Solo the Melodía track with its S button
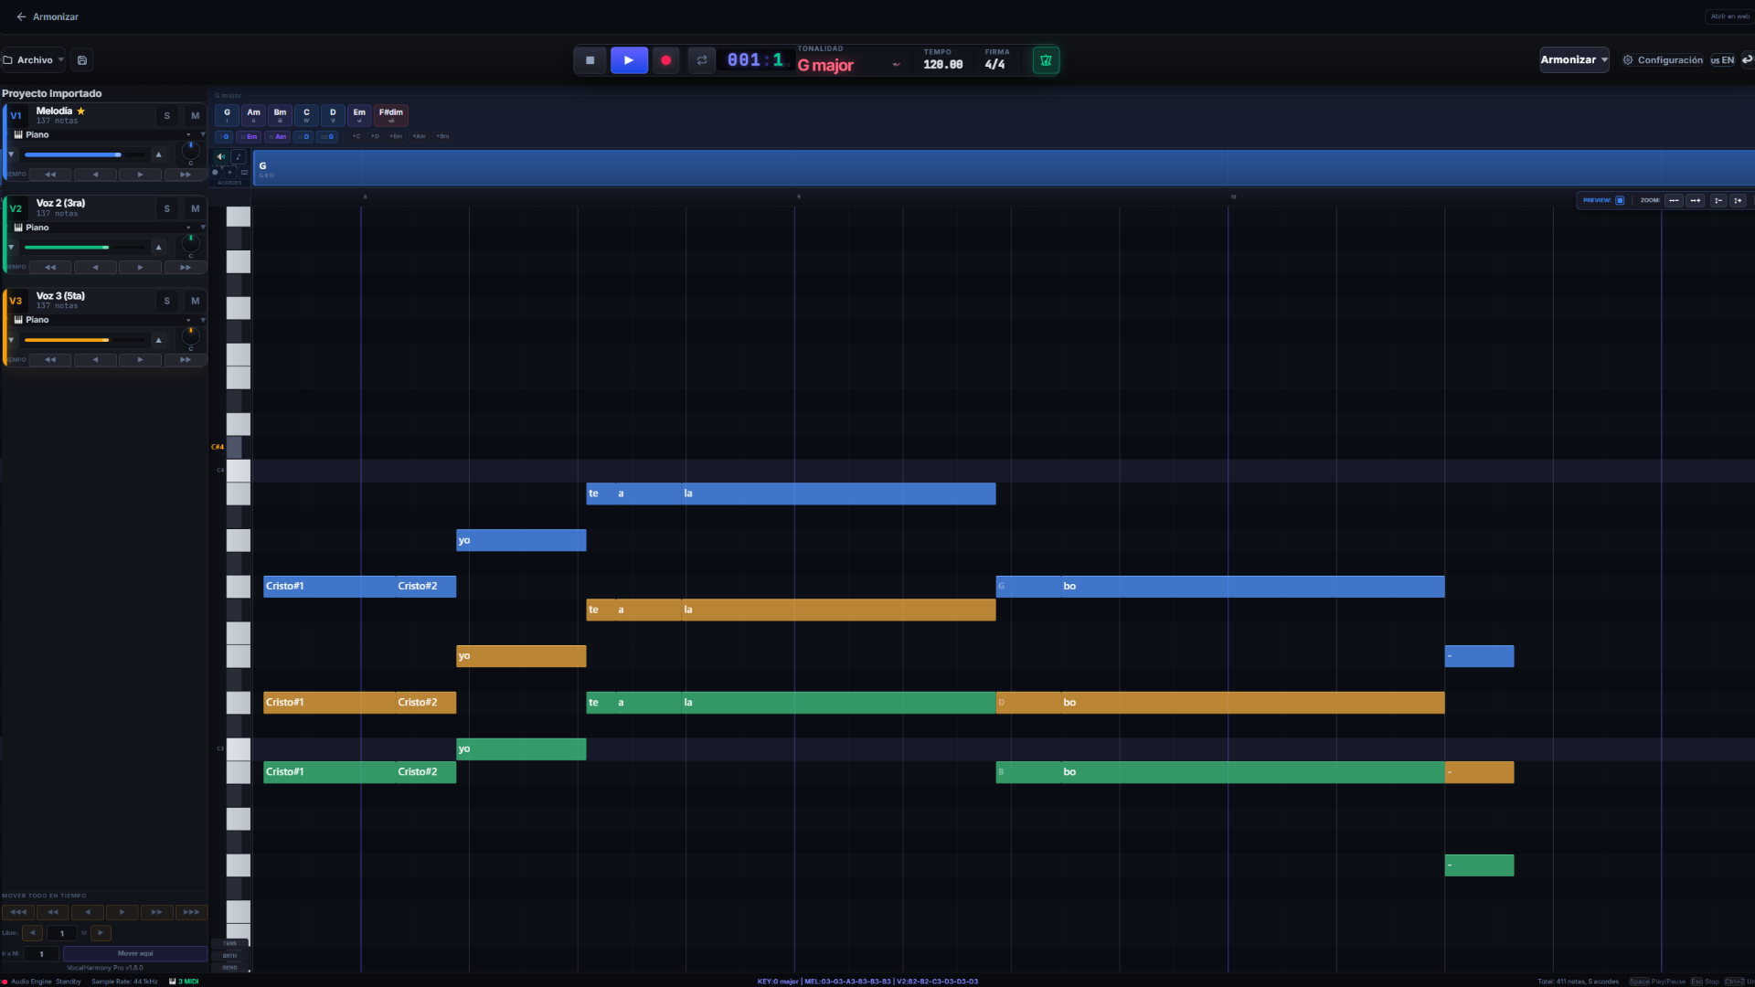Image resolution: width=1755 pixels, height=987 pixels. (x=167, y=116)
